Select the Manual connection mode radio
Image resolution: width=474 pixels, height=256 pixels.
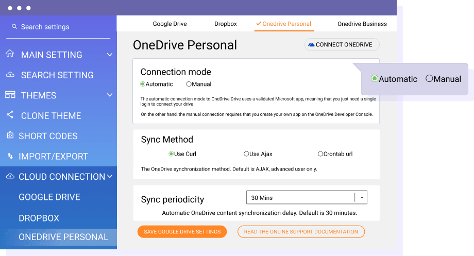[x=189, y=84]
